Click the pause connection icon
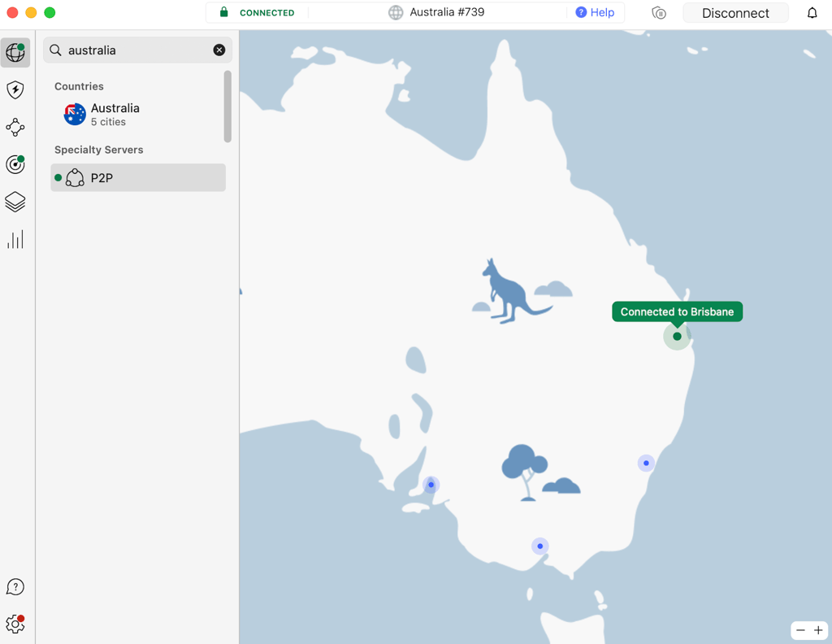 coord(658,13)
